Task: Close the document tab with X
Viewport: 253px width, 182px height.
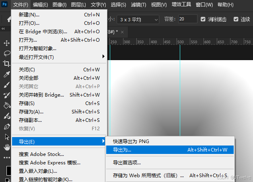Action: pos(122,32)
